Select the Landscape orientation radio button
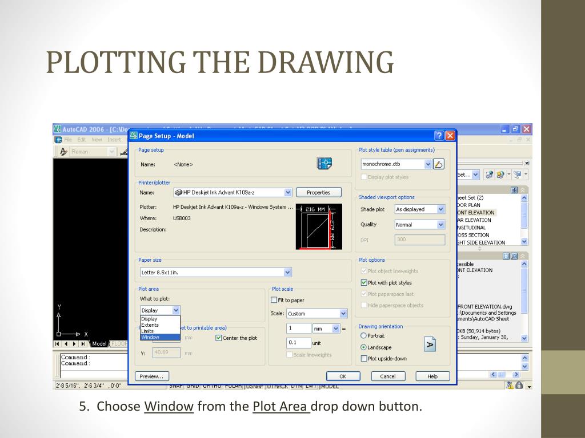Screen dimensions: 585x438 pos(363,347)
